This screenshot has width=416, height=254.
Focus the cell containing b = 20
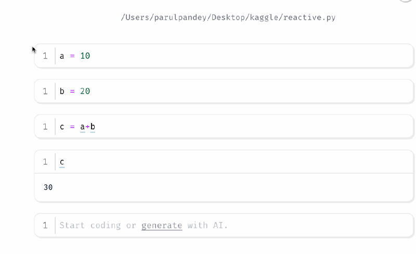(234, 91)
